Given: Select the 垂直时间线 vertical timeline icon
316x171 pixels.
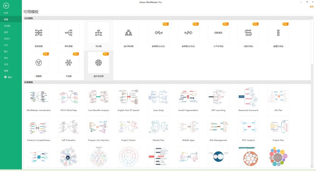Looking at the screenshot, I should click(278, 33).
